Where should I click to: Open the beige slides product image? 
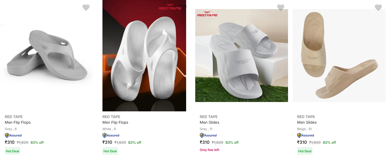click(x=339, y=56)
